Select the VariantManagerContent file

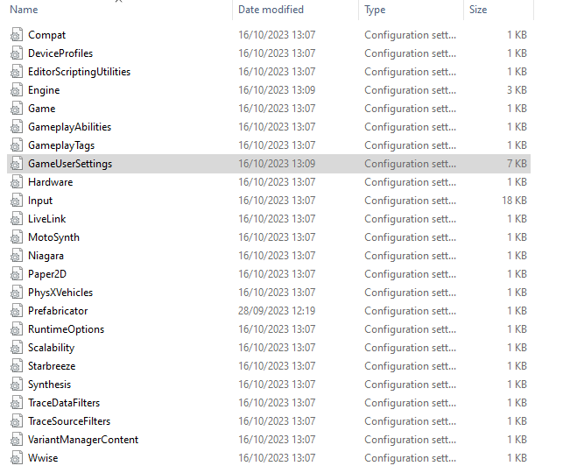(82, 440)
